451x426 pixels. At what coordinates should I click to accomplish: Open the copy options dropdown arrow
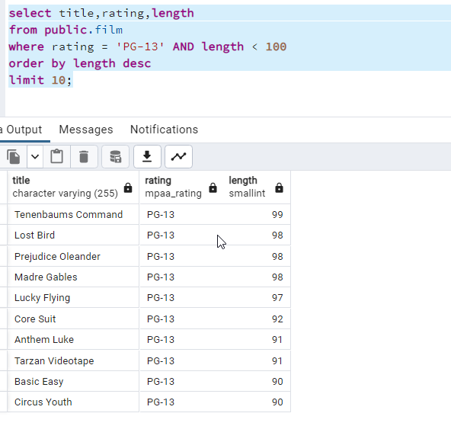click(x=35, y=157)
